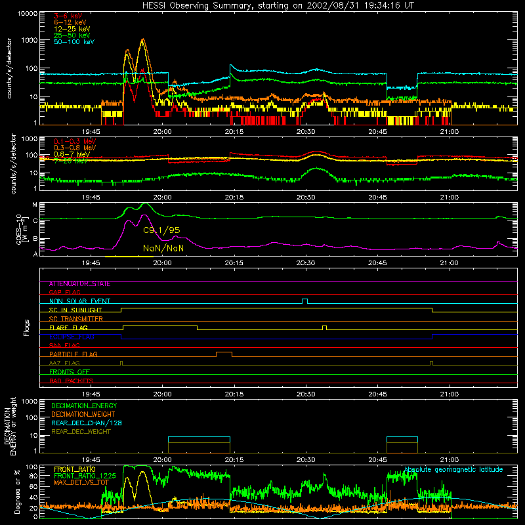Image resolution: width=525 pixels, height=525 pixels.
Task: Select the NON_SOLAR_EVENT flag label
Action: click(79, 301)
